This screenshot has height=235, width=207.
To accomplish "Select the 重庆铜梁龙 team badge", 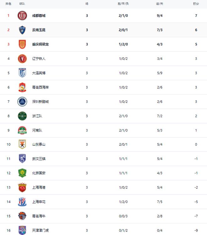I will 22,44.
